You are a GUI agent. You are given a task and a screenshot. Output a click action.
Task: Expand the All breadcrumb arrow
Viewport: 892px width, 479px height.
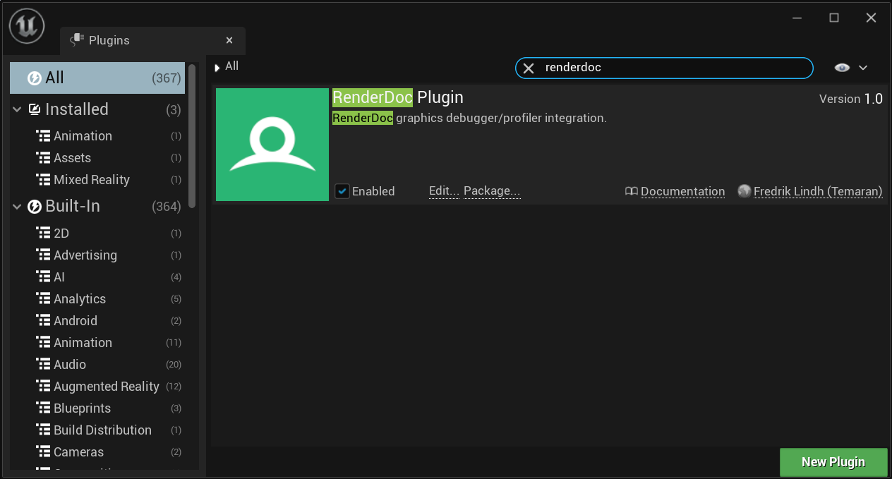[x=217, y=68]
